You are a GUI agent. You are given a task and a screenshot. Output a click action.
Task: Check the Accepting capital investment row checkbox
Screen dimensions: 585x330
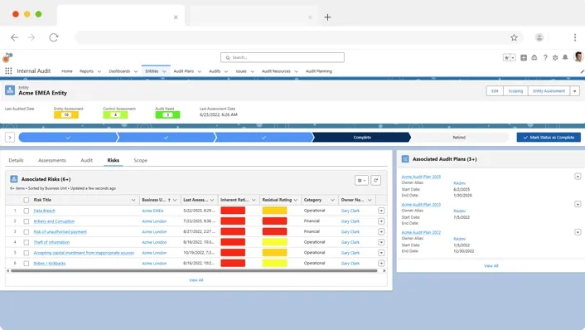click(27, 253)
